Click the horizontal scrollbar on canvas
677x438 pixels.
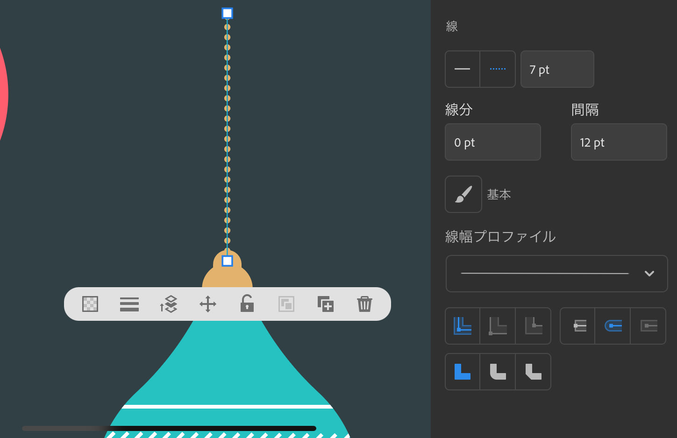pyautogui.click(x=169, y=428)
